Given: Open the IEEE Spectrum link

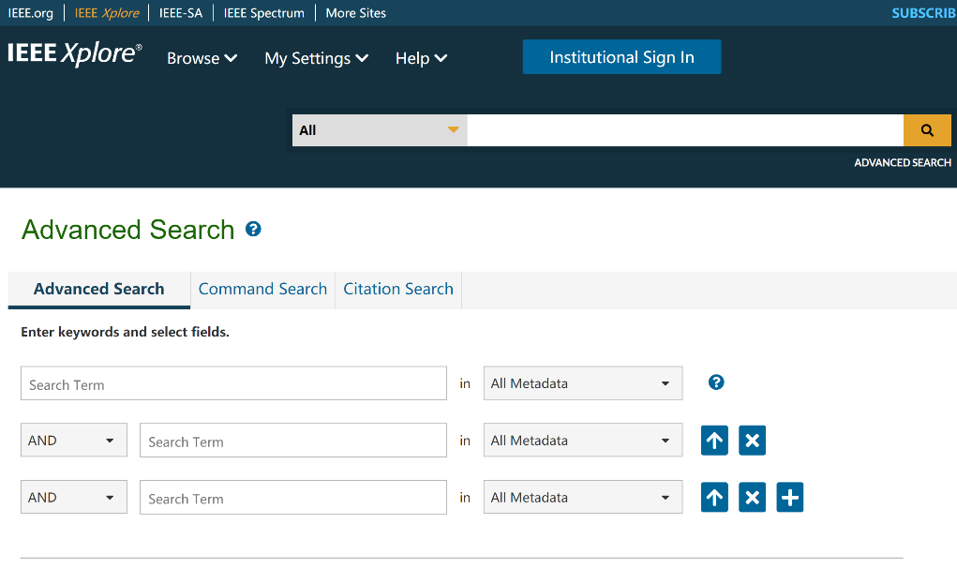Looking at the screenshot, I should coord(263,13).
